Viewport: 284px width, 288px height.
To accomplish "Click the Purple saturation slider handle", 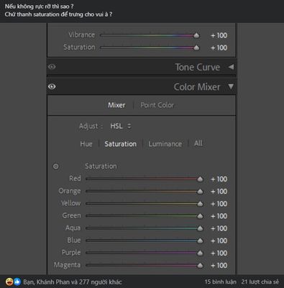I will pos(200,253).
